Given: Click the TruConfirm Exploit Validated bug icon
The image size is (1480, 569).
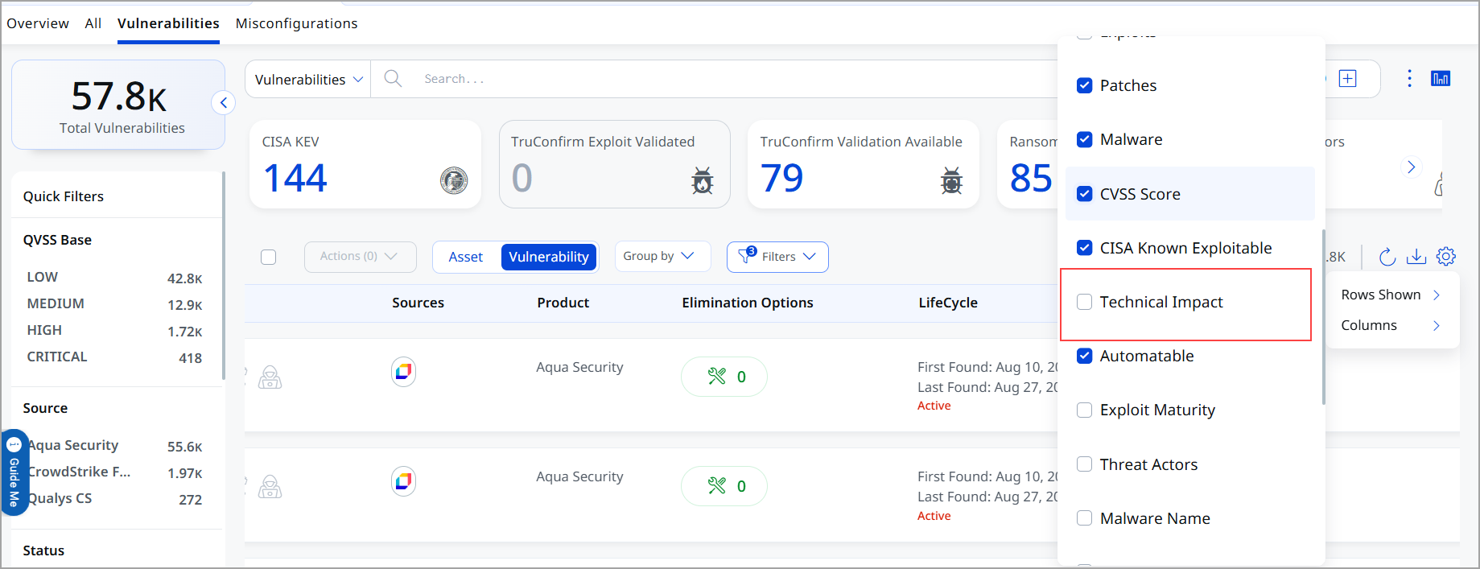Looking at the screenshot, I should coord(703,180).
